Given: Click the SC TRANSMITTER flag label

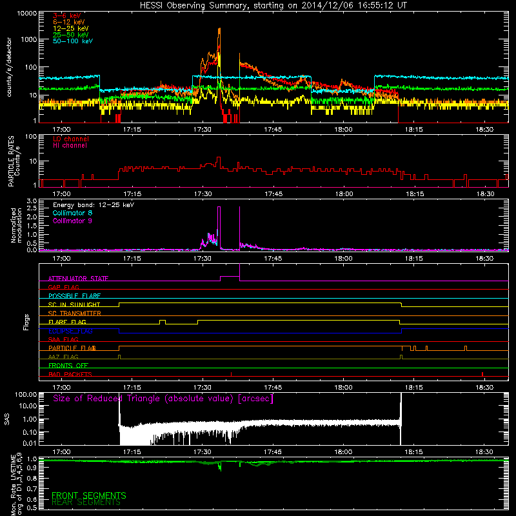Looking at the screenshot, I should click(74, 313).
